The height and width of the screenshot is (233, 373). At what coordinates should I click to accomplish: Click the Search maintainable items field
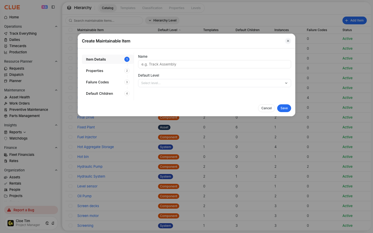point(104,20)
